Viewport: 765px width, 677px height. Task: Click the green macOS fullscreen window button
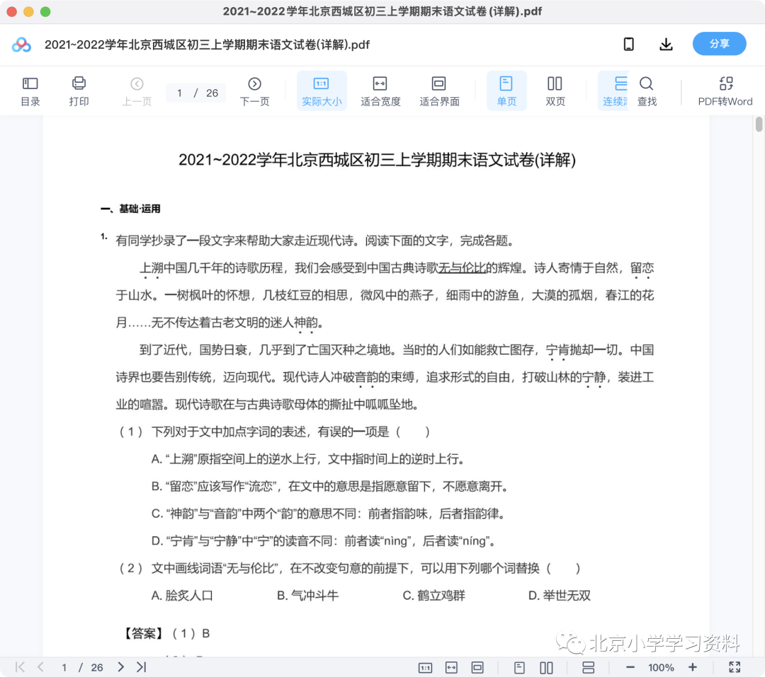click(45, 12)
